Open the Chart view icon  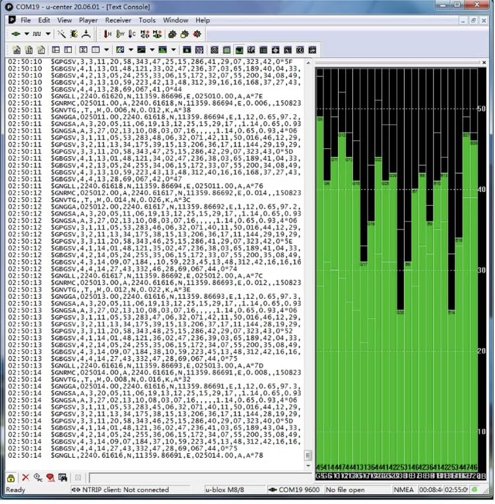tap(141, 50)
